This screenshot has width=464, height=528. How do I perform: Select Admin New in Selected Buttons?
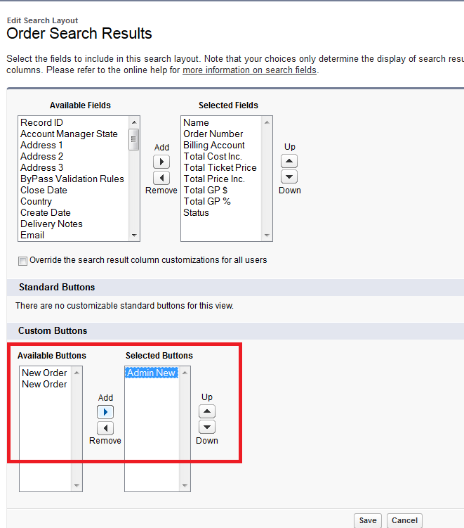(152, 373)
